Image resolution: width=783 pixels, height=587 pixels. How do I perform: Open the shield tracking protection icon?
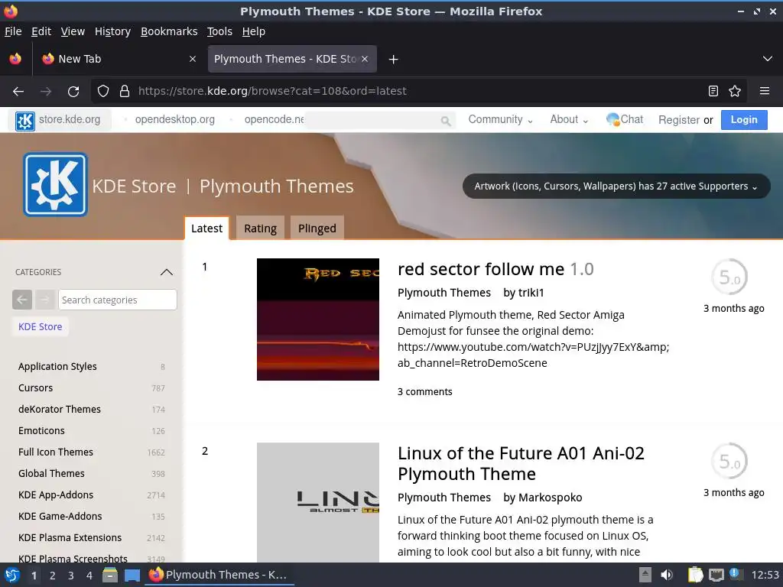click(x=103, y=92)
